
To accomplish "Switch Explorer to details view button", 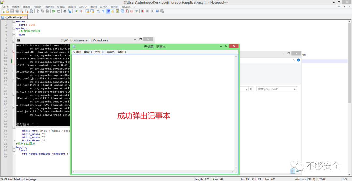I will pos(293,171).
